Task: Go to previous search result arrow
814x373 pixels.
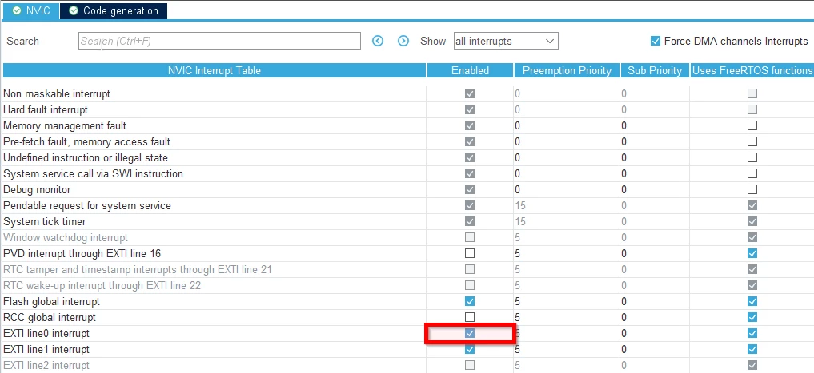Action: tap(378, 41)
